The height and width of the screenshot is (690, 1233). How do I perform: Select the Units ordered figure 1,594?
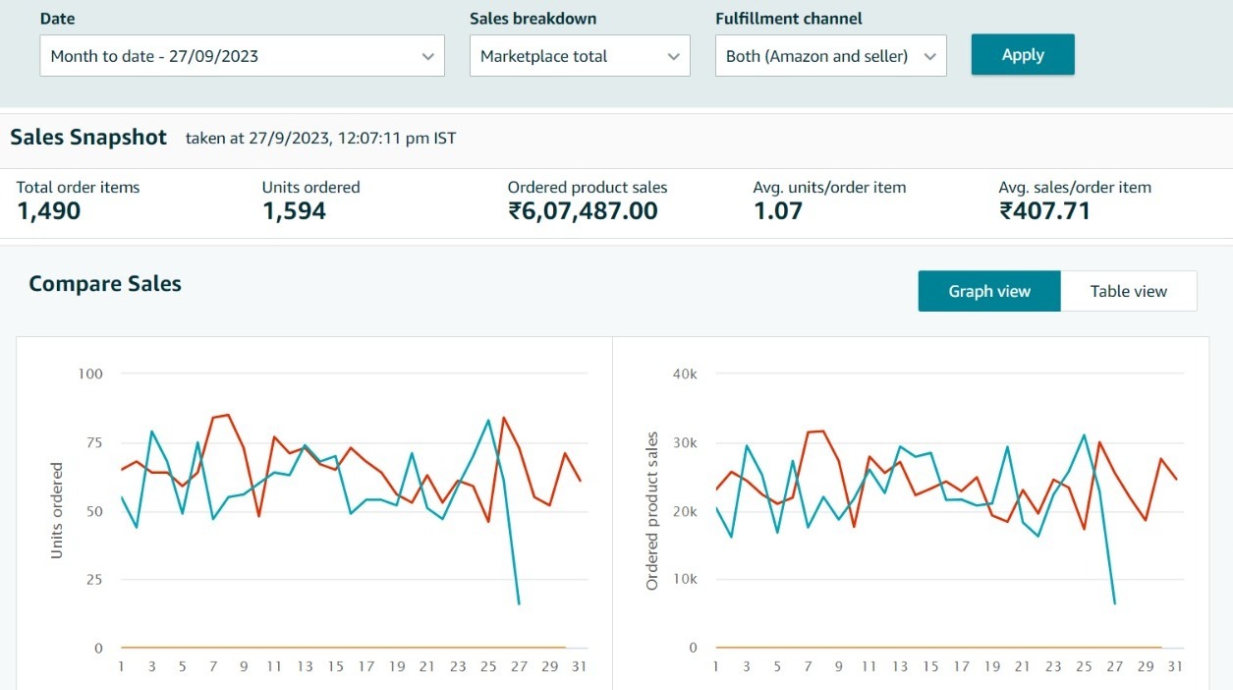294,210
